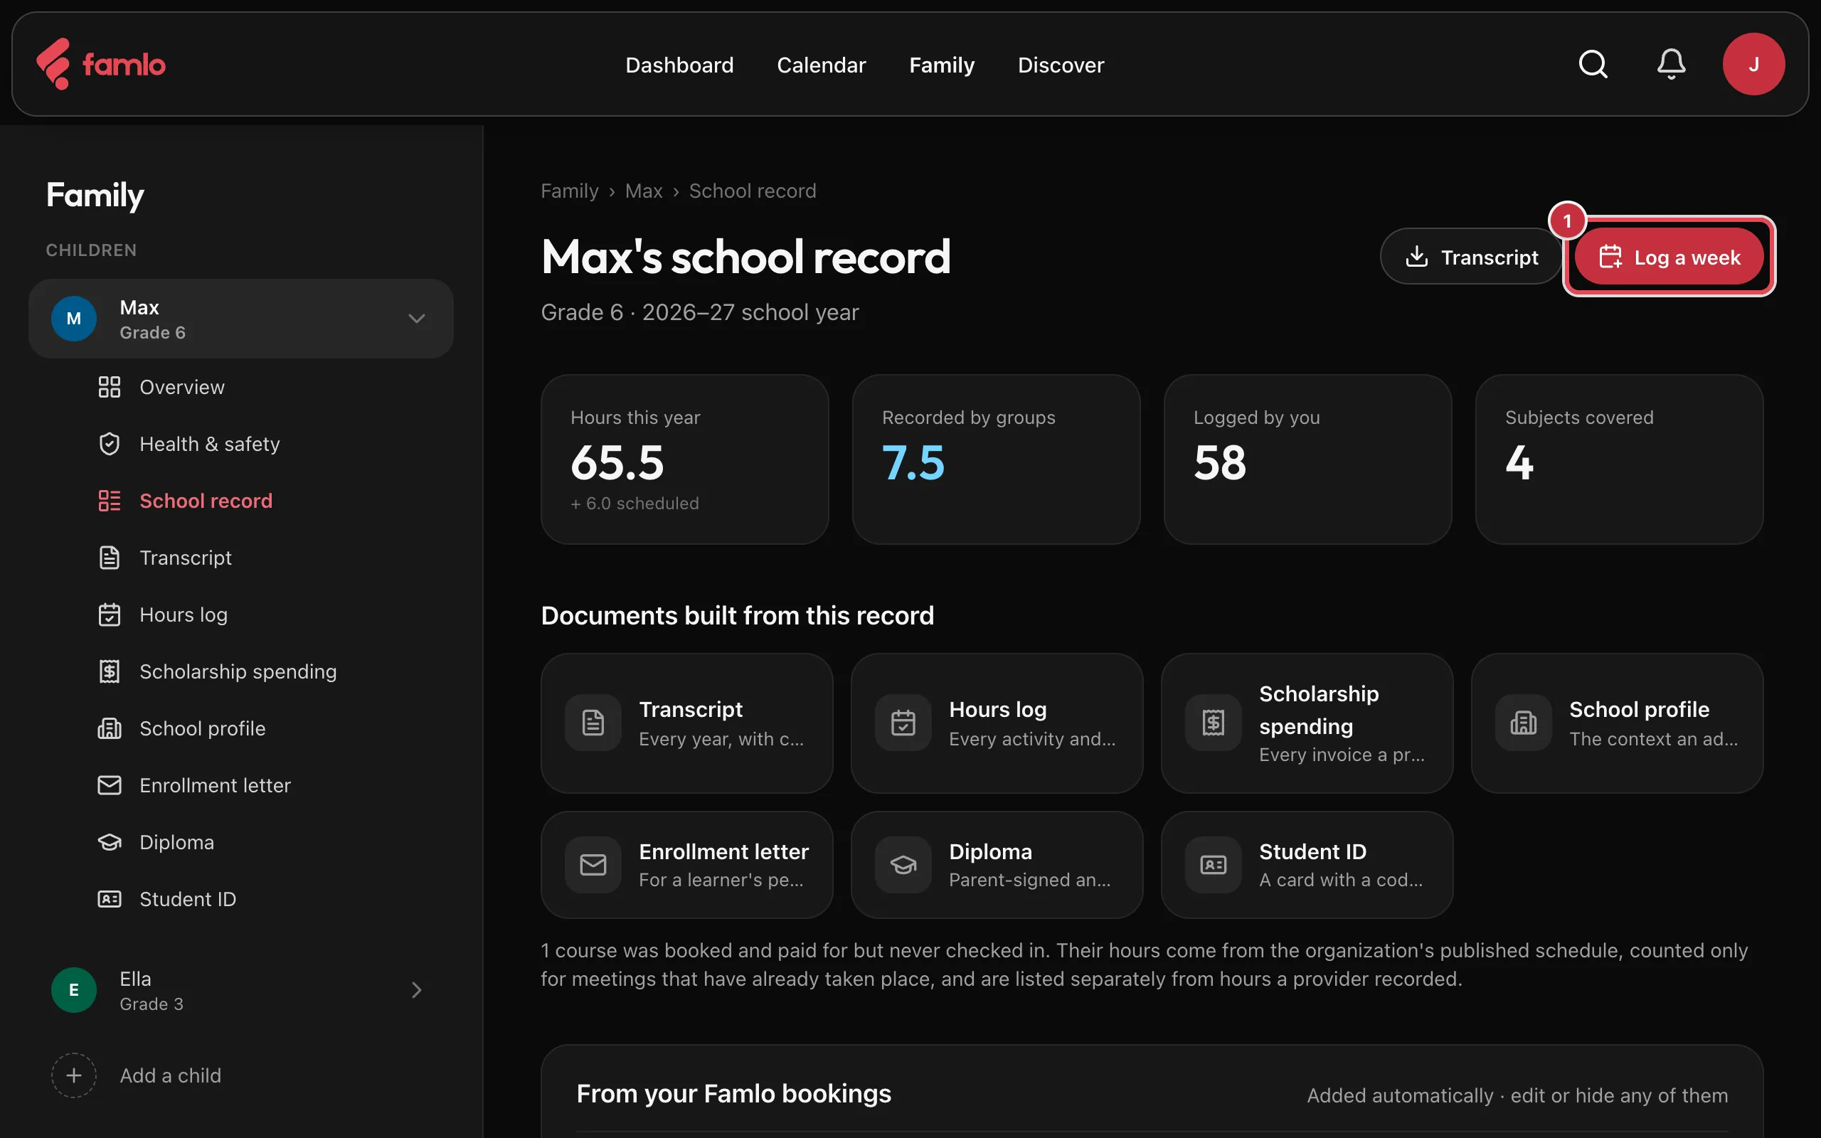Click the Transcript download button

(1470, 257)
